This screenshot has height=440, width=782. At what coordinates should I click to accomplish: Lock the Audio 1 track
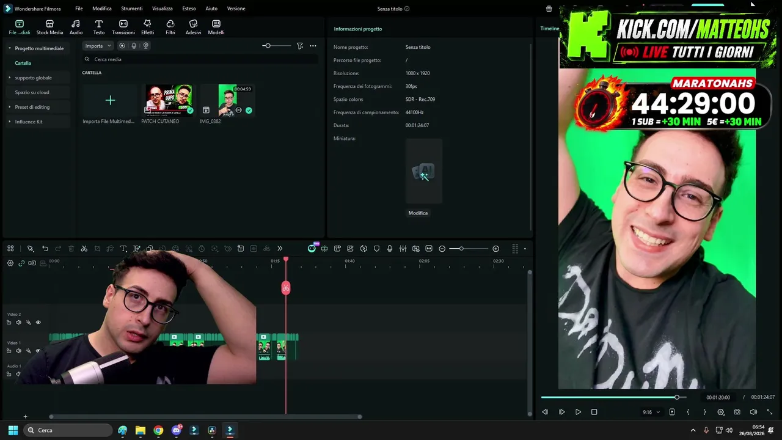pos(9,374)
